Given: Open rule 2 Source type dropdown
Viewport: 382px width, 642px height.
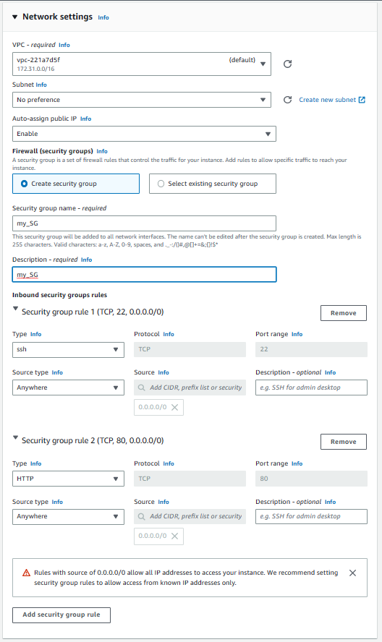Looking at the screenshot, I should pos(68,517).
